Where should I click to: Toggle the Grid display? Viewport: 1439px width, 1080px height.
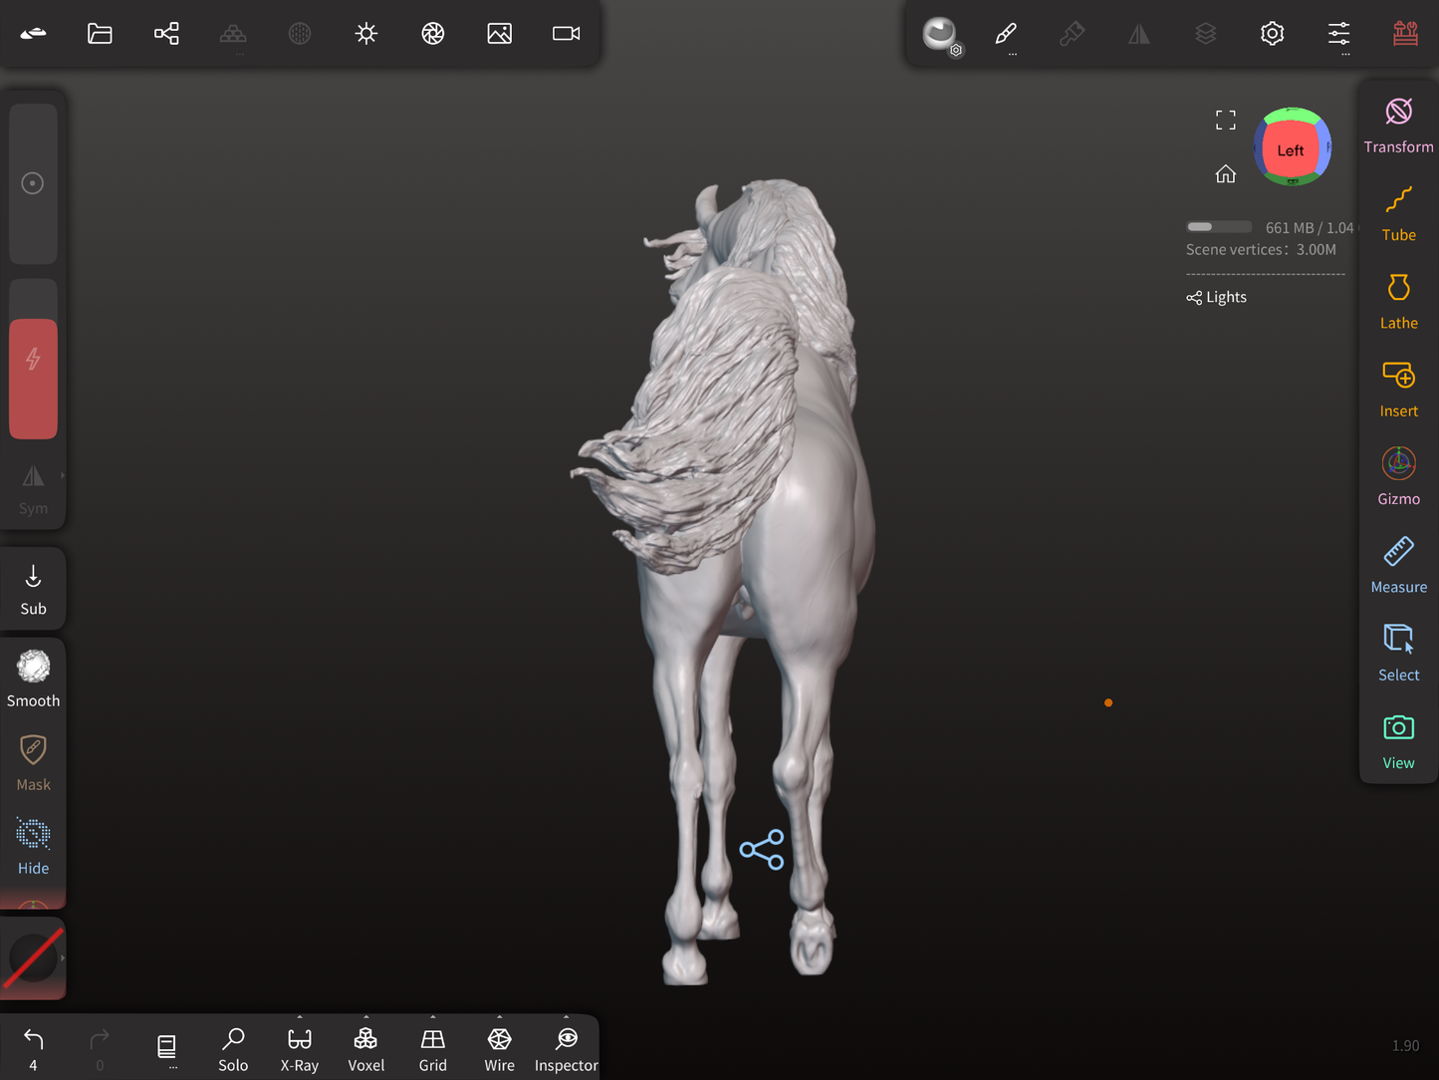[x=432, y=1049]
